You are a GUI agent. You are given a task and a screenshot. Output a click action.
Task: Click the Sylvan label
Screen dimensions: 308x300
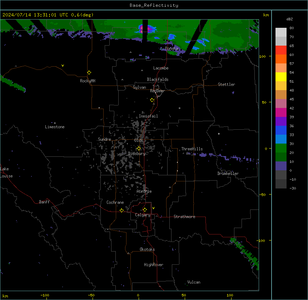click(139, 87)
